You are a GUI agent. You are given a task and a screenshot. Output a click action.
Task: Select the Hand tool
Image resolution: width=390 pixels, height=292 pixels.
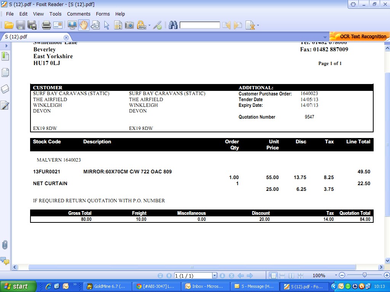[x=84, y=25]
